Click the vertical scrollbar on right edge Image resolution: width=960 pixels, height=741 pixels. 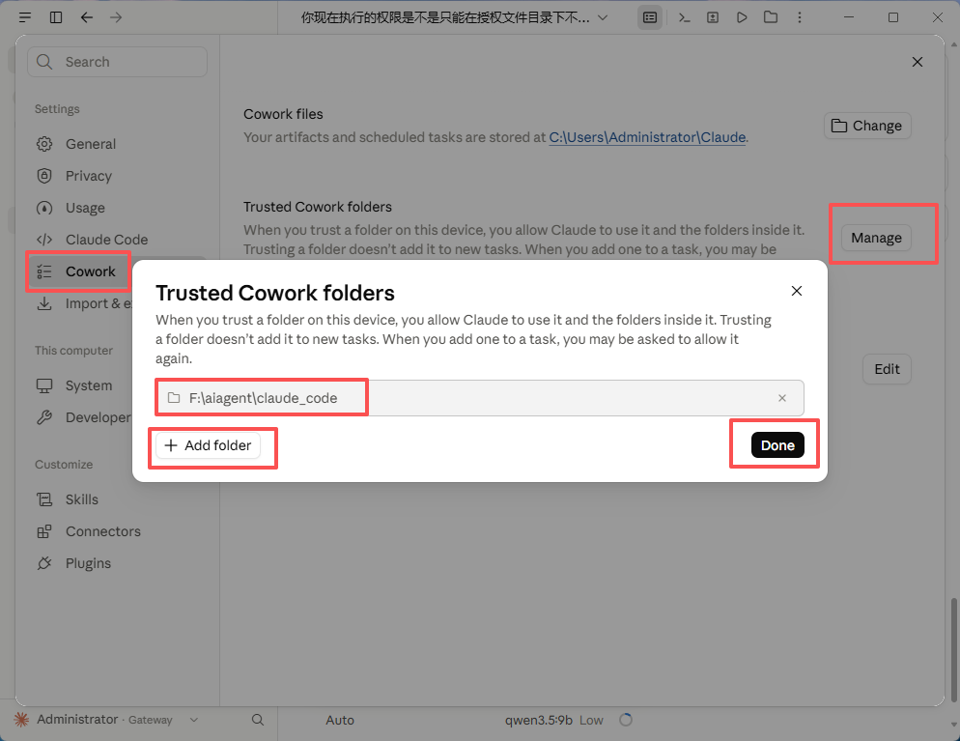[x=953, y=649]
